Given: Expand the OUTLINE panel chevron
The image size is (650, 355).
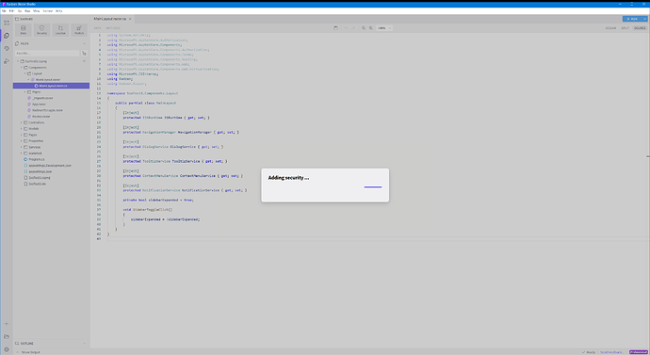Looking at the screenshot, I should tap(84, 344).
